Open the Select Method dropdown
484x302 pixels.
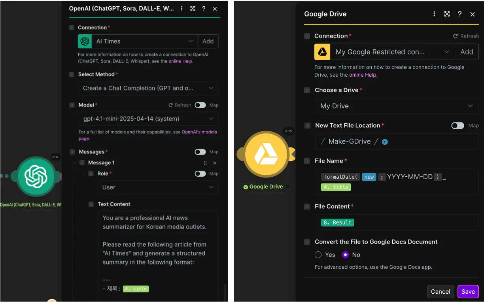148,88
